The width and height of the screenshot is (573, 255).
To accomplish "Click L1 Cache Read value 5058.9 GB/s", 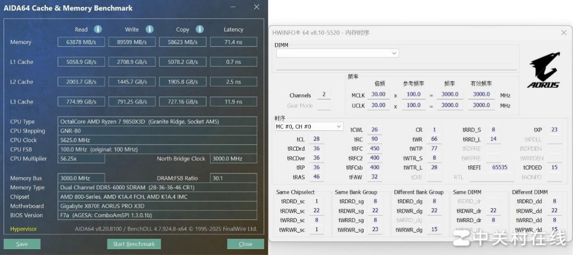I will pyautogui.click(x=82, y=62).
